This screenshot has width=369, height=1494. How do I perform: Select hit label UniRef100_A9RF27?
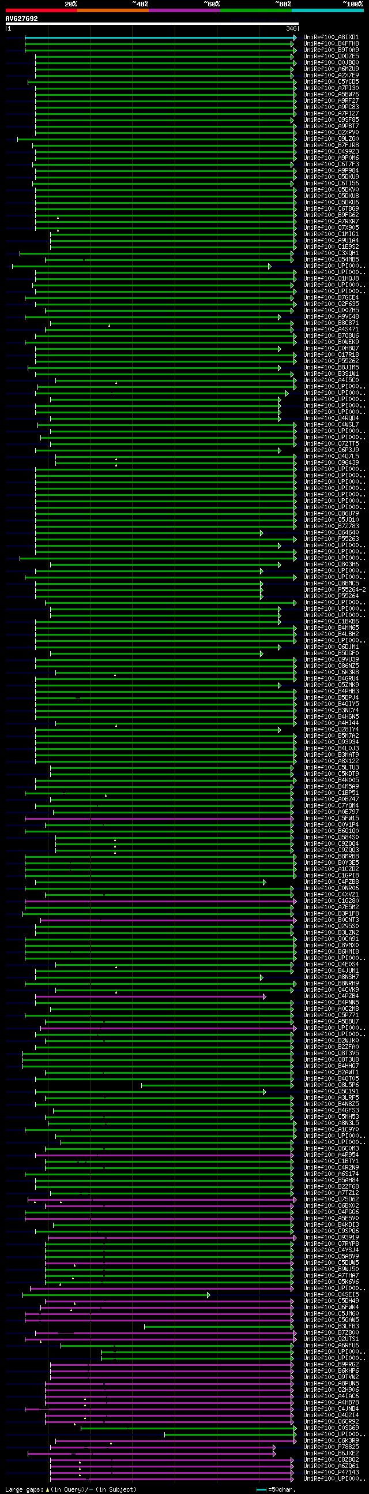click(x=331, y=102)
